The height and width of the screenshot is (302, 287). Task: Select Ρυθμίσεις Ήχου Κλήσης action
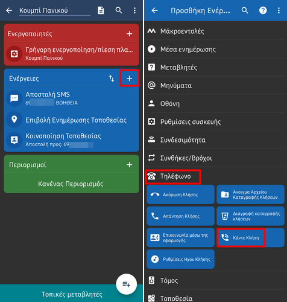click(x=180, y=259)
